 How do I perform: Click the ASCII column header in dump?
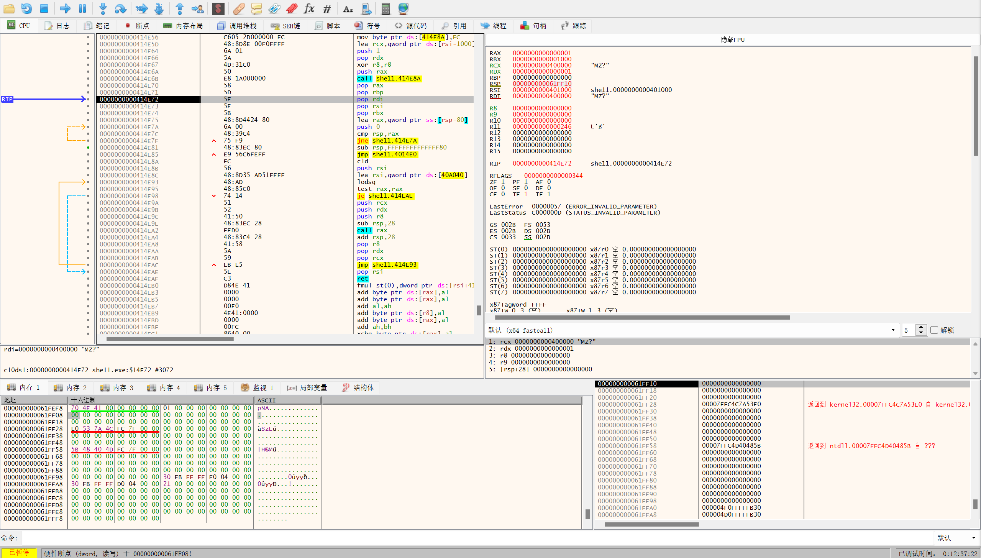click(288, 400)
